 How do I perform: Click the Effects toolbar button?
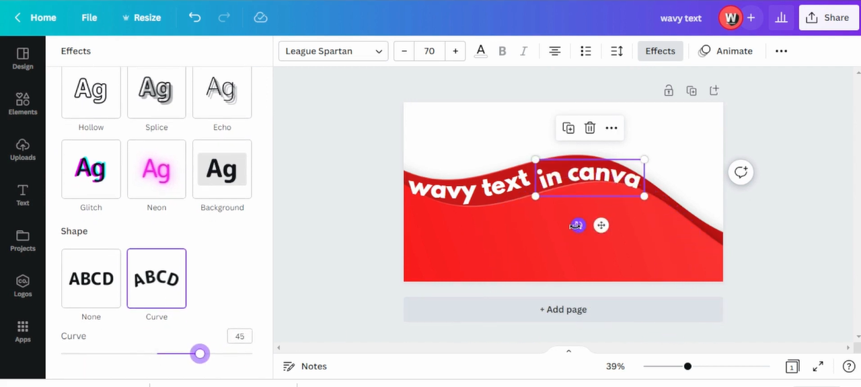tap(661, 51)
